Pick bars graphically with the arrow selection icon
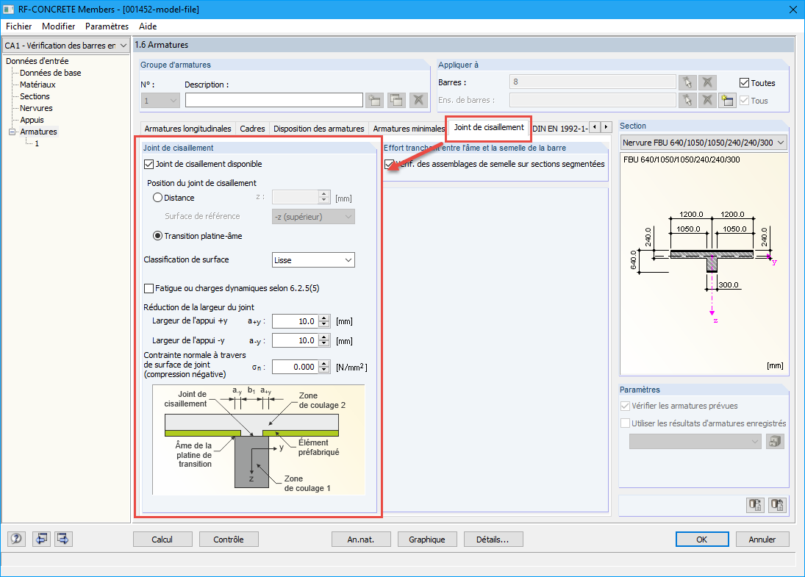The height and width of the screenshot is (577, 805). pos(689,82)
